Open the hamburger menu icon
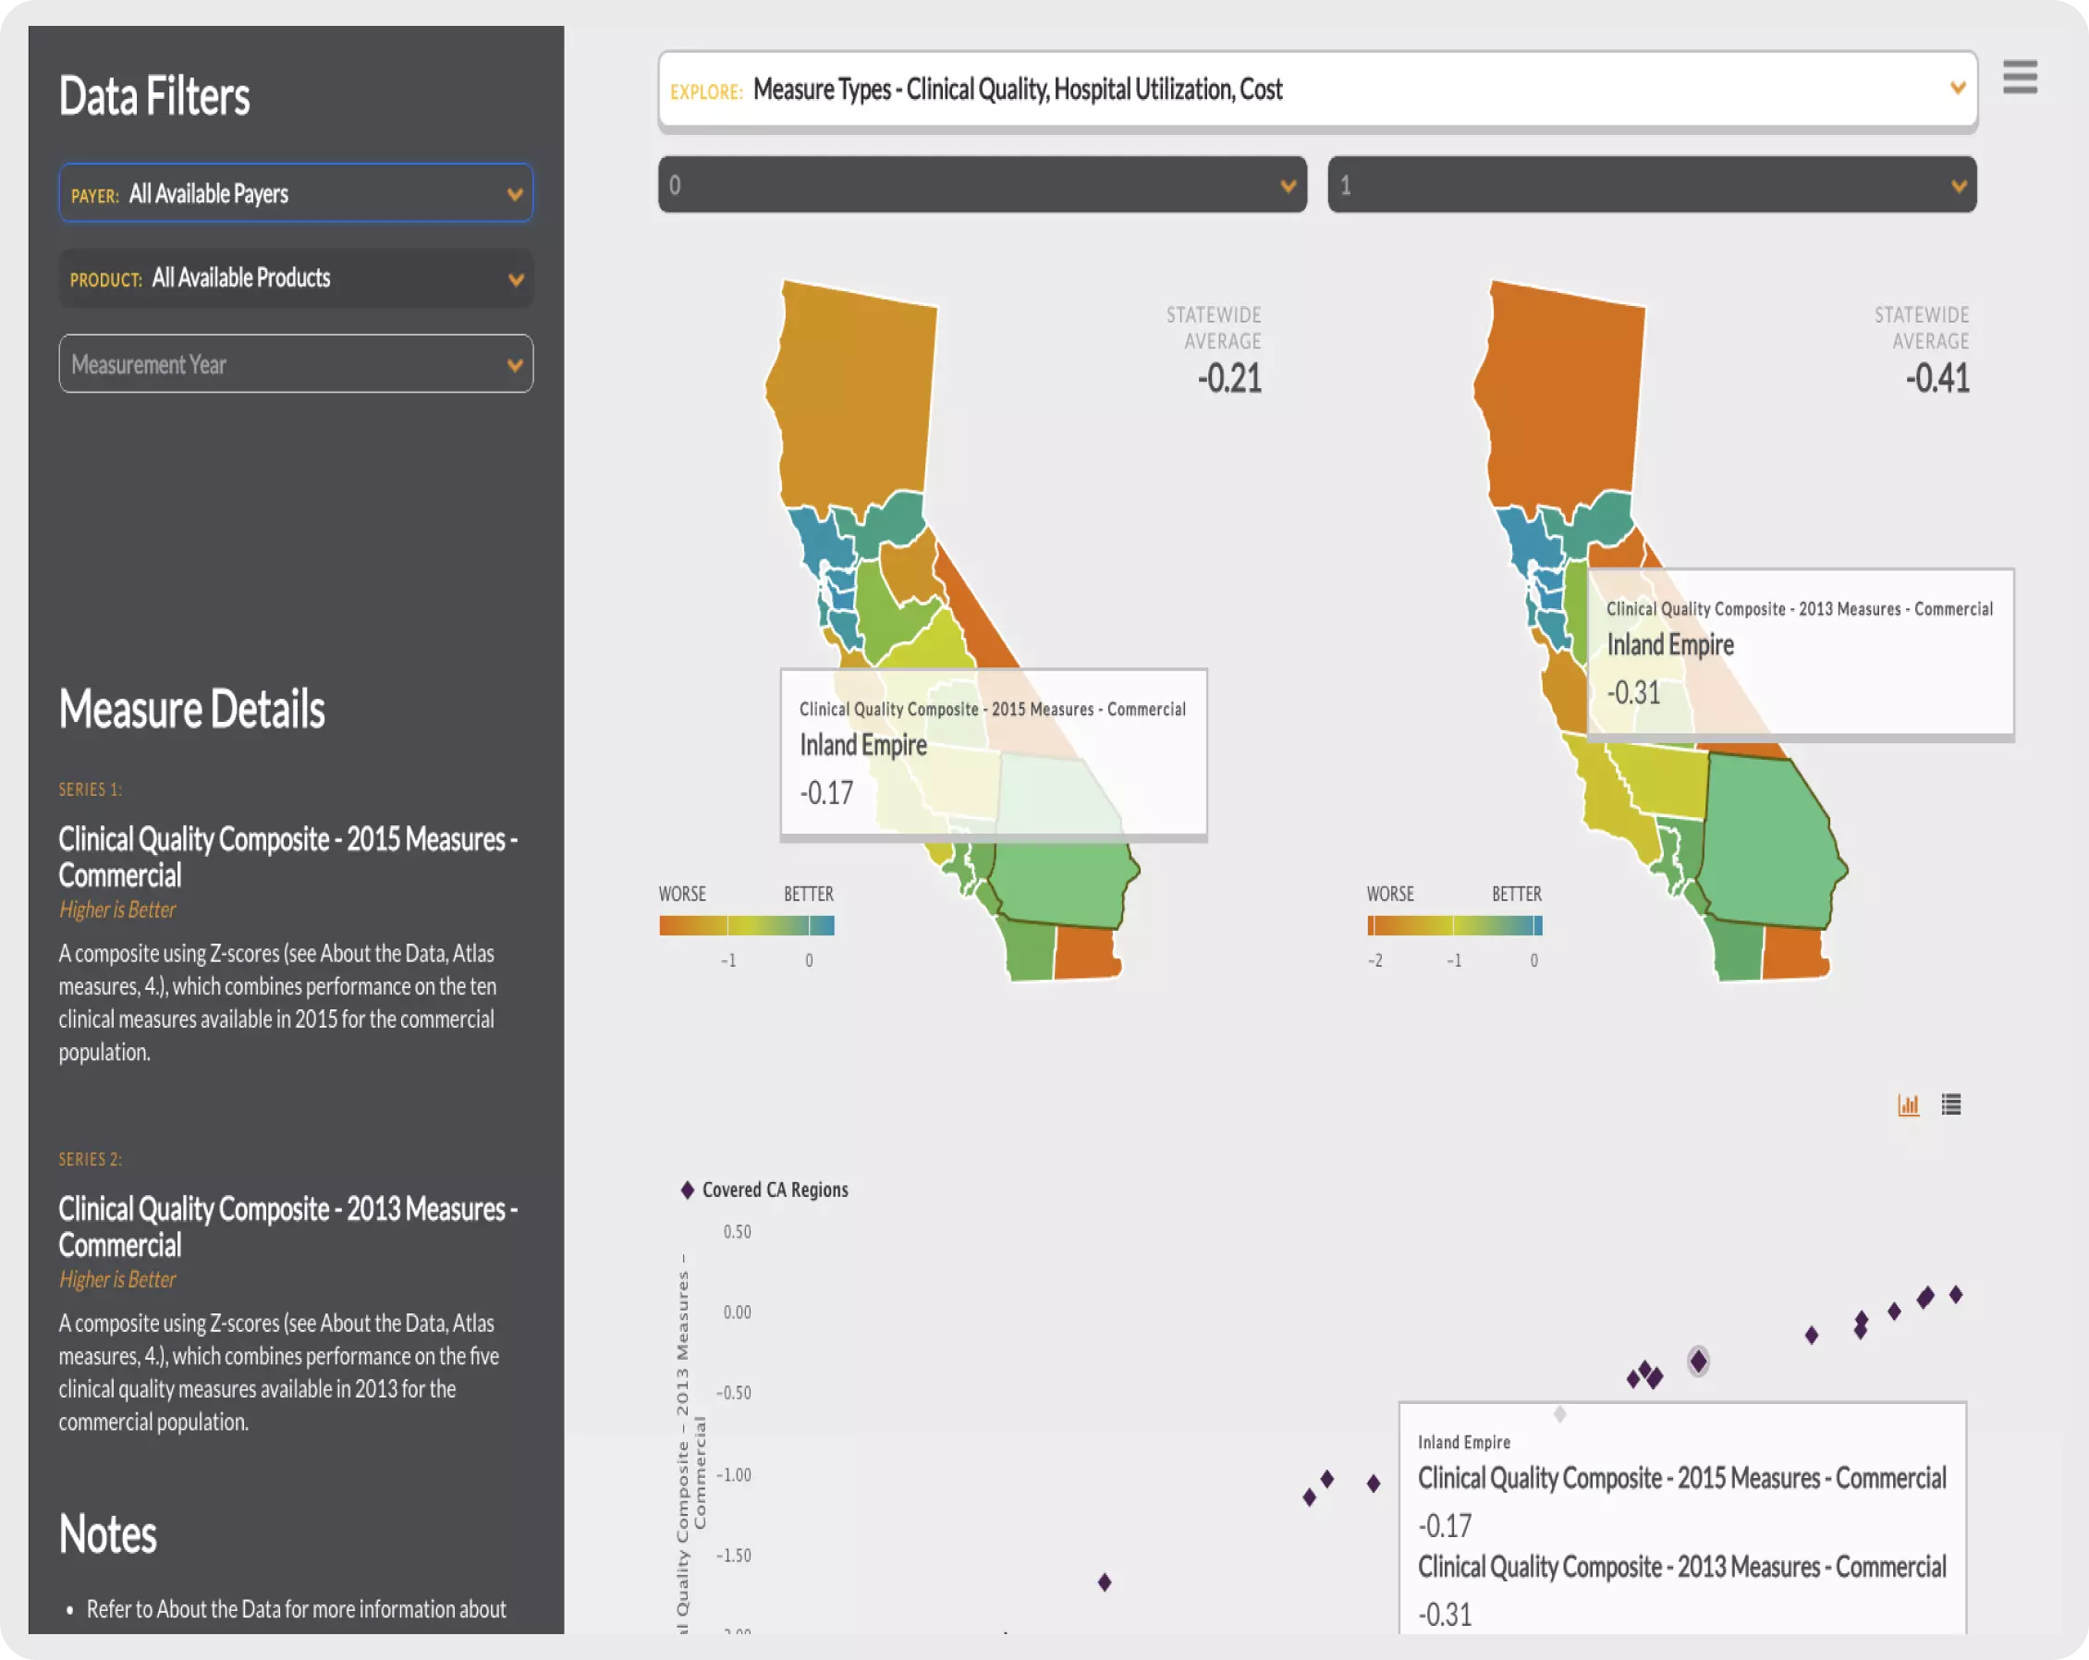The image size is (2089, 1660). tap(2020, 77)
